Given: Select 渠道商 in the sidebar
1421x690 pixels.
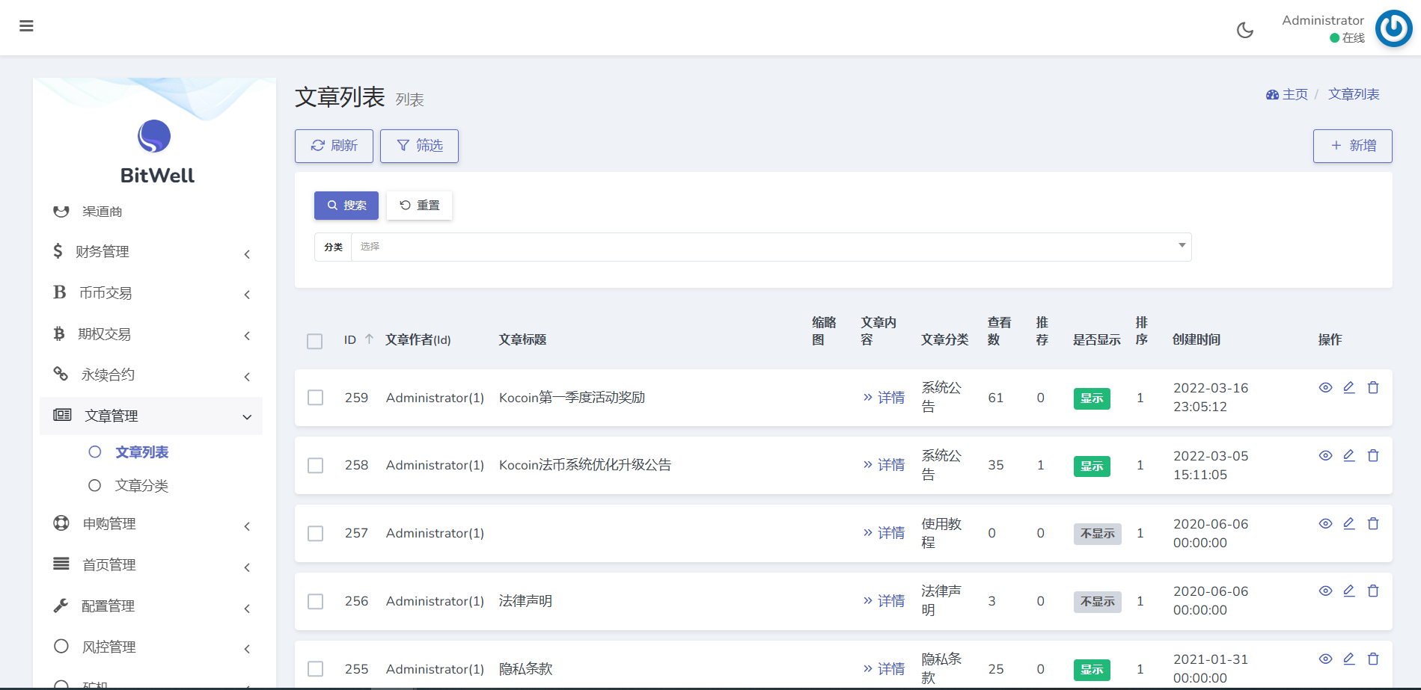Looking at the screenshot, I should pos(102,212).
